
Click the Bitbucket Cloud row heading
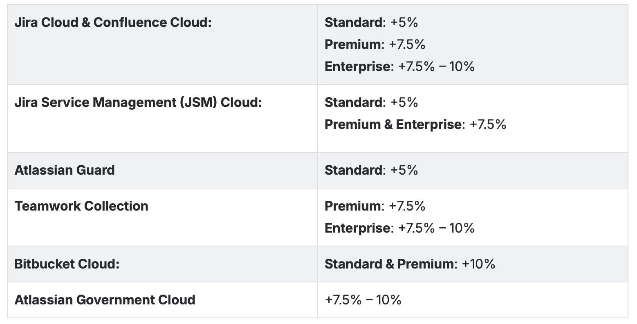(67, 264)
